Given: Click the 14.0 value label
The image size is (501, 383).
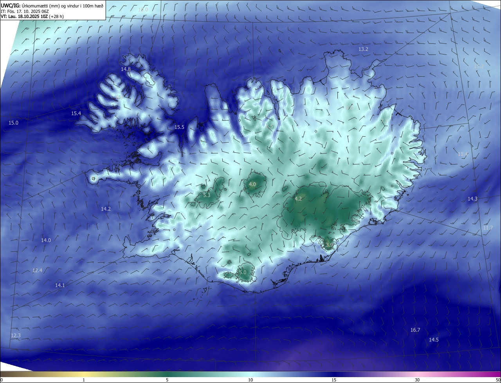Looking at the screenshot, I should pyautogui.click(x=46, y=240).
